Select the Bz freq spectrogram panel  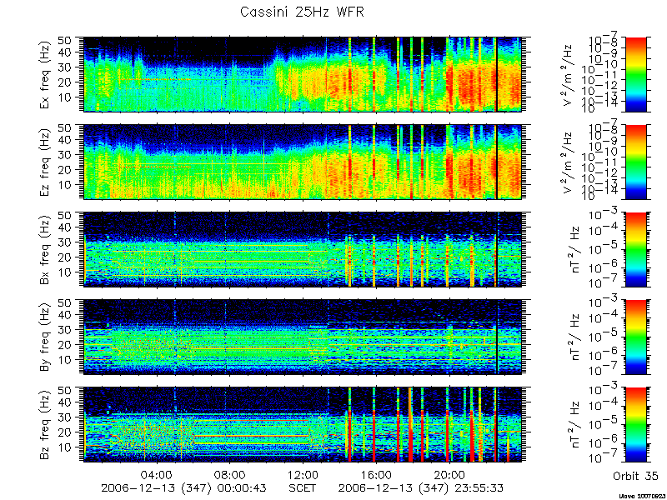tap(303, 425)
